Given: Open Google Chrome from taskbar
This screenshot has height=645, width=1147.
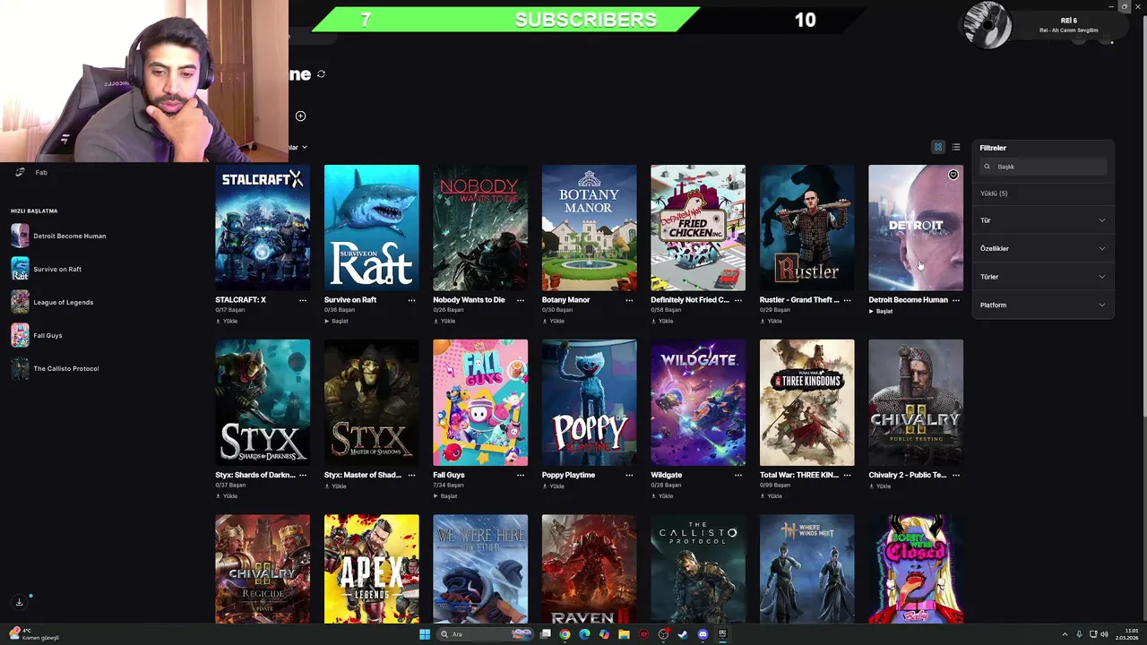Looking at the screenshot, I should (565, 634).
